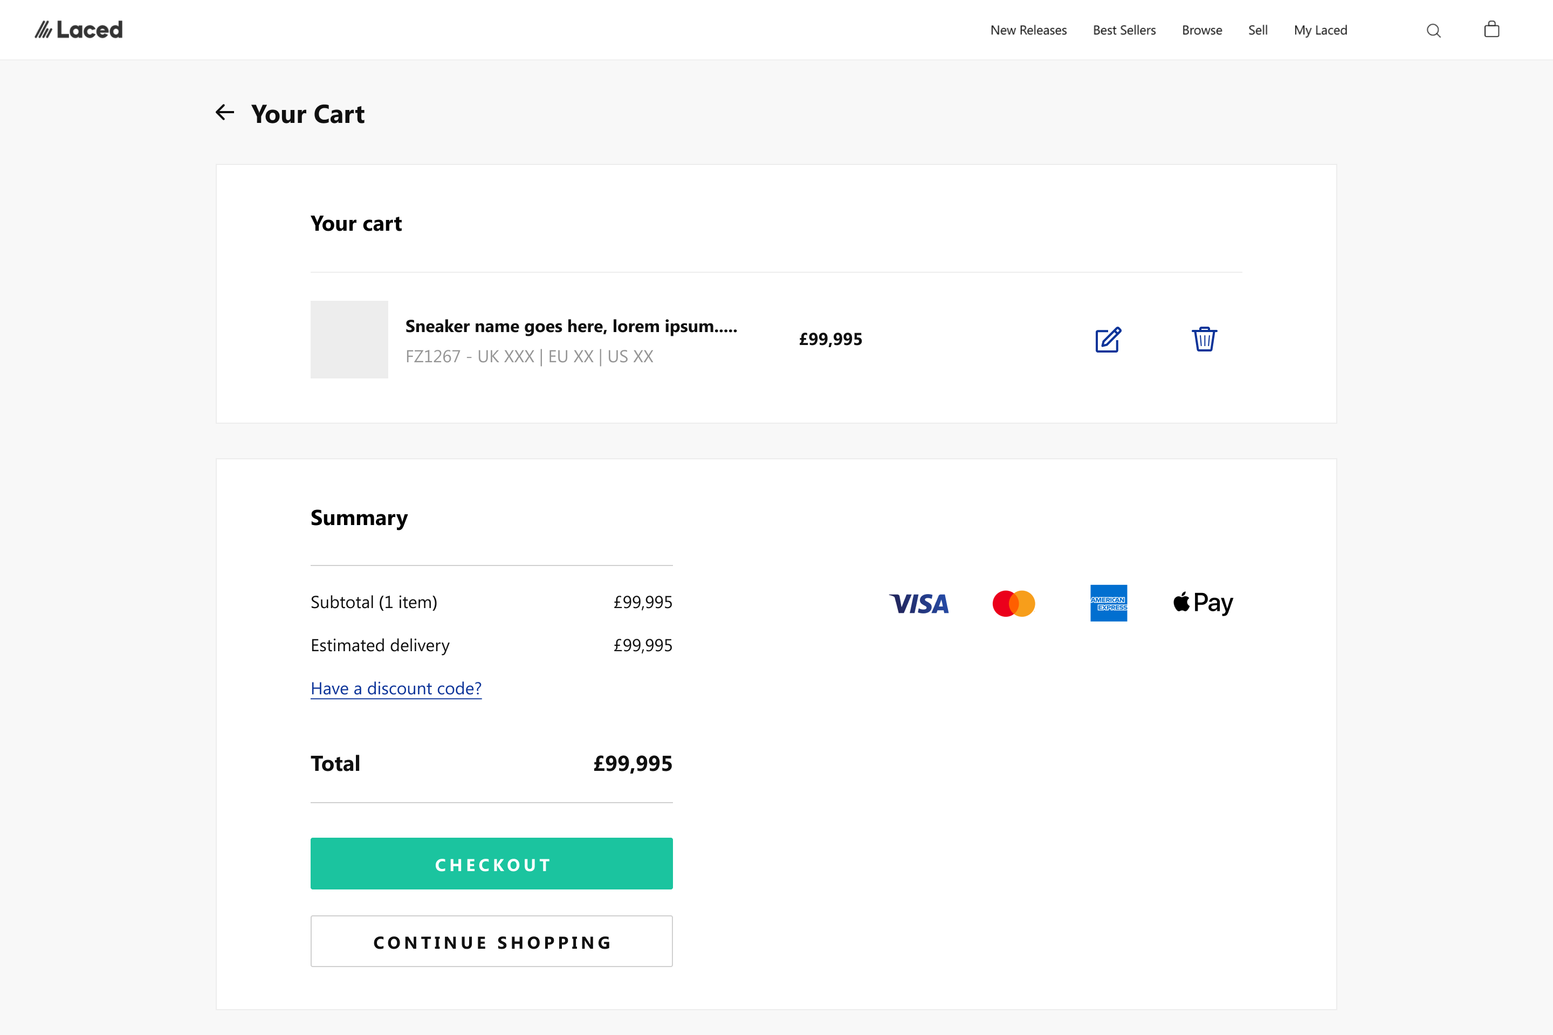Click the 'Your cart' card heading

pos(356,224)
